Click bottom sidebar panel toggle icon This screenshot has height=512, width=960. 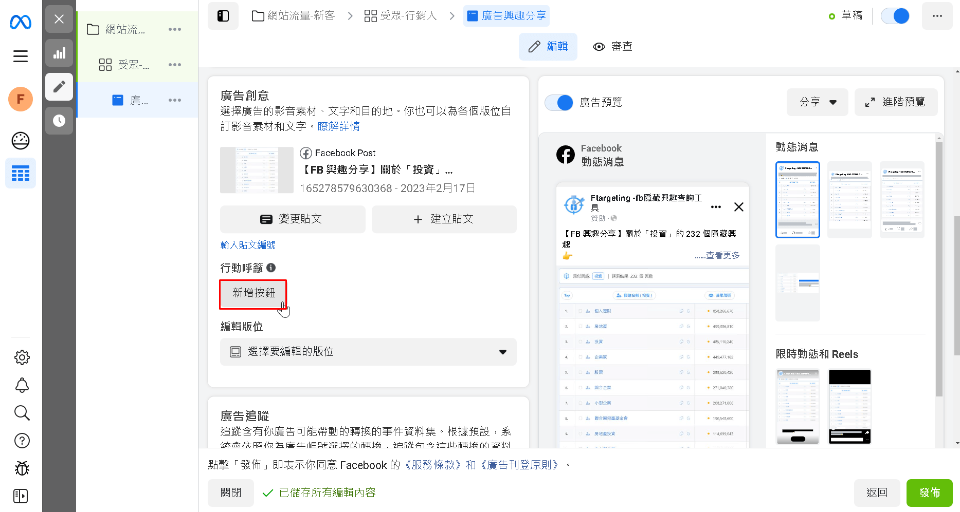21,496
